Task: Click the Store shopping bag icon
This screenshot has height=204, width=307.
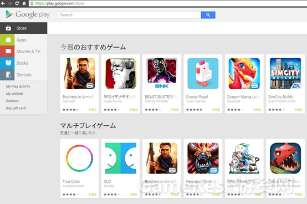Action: (x=8, y=28)
